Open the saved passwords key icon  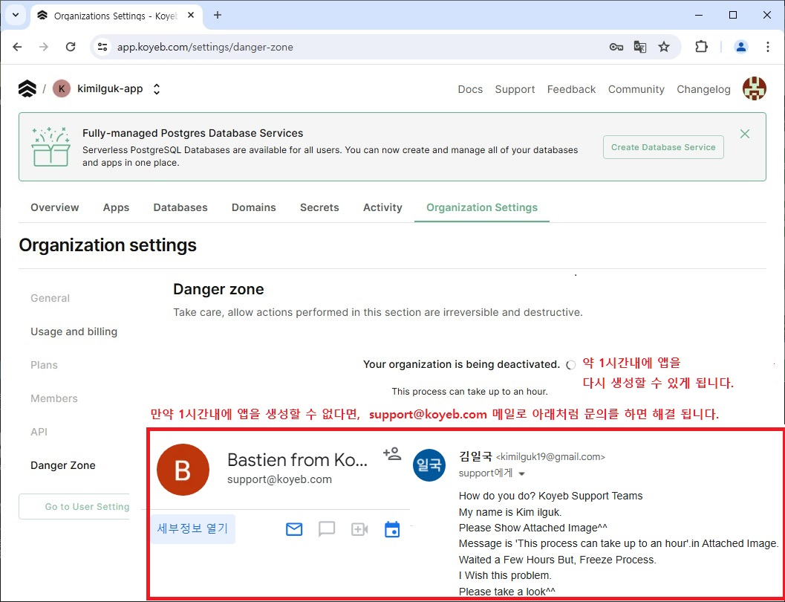click(x=616, y=47)
